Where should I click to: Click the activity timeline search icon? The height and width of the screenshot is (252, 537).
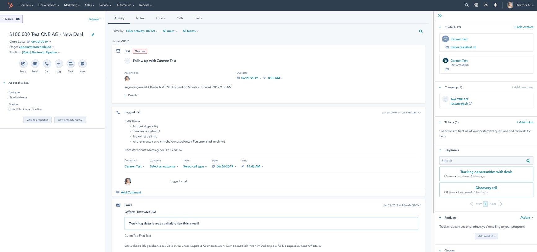421,31
